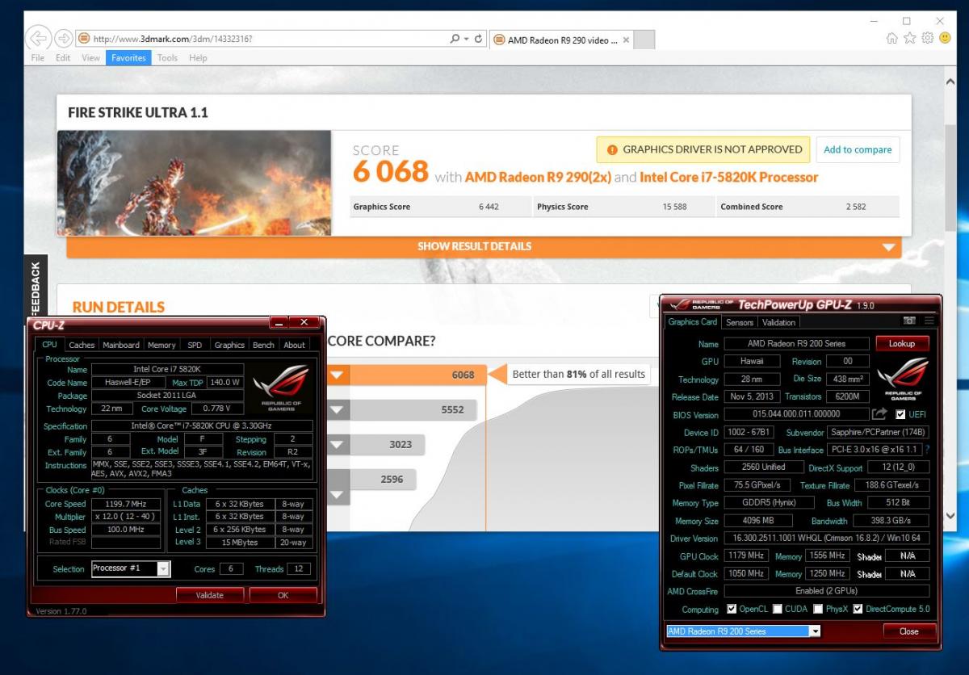Click the browser Forward arrow
969x675 pixels.
(64, 38)
